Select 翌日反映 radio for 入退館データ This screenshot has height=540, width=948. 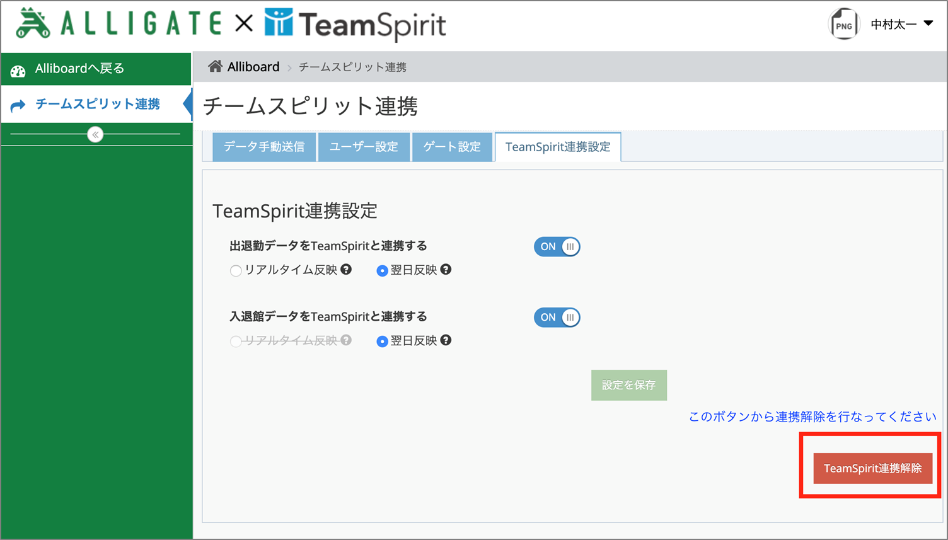click(382, 342)
